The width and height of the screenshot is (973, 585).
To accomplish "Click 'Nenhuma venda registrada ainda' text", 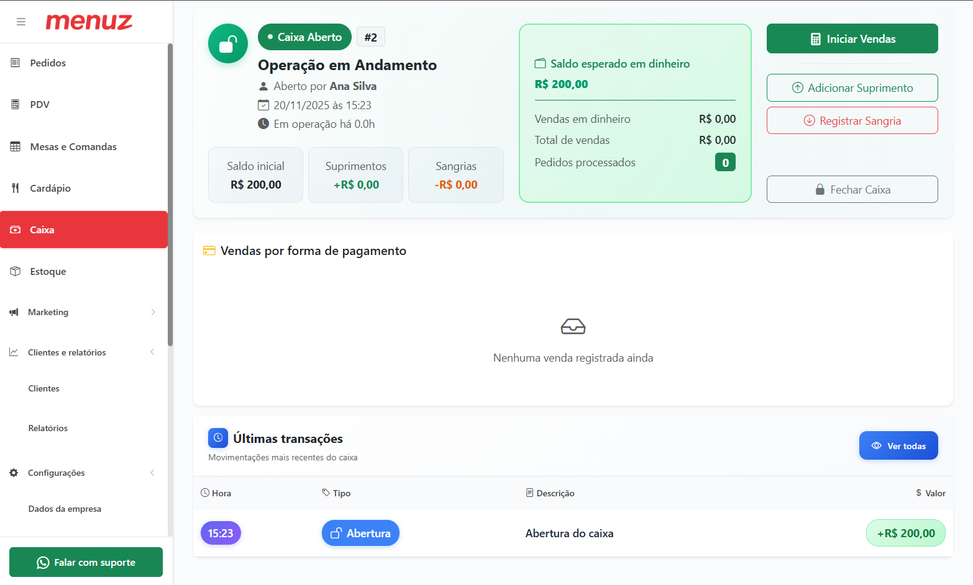I will click(573, 358).
